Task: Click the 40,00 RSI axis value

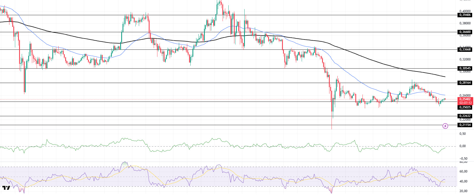Action: click(464, 181)
